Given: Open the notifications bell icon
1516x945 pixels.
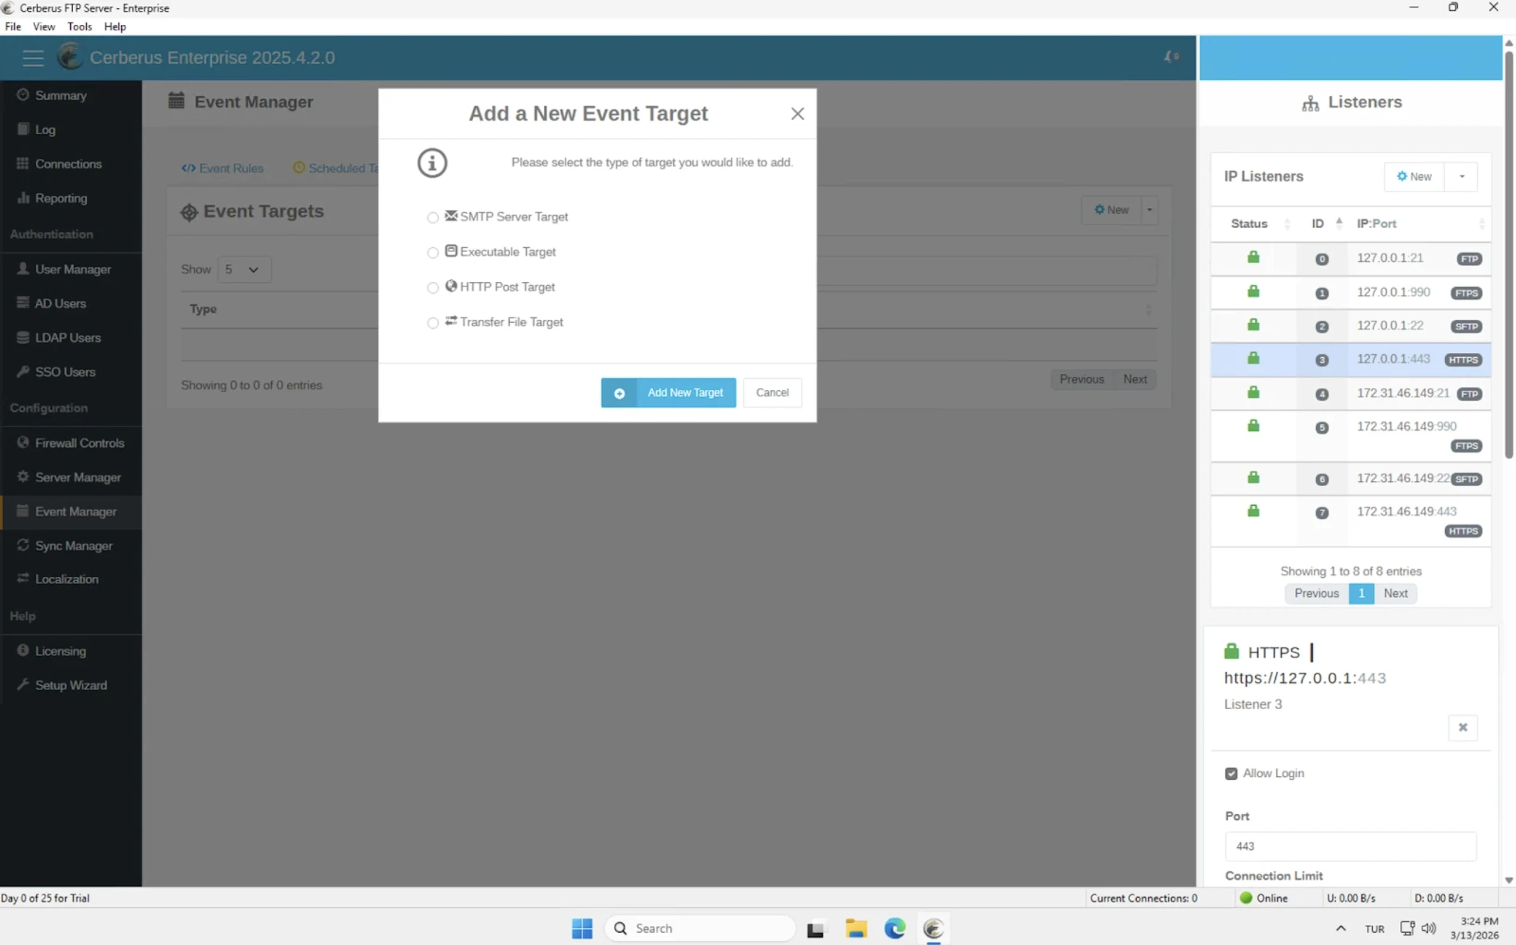Looking at the screenshot, I should [x=1171, y=57].
